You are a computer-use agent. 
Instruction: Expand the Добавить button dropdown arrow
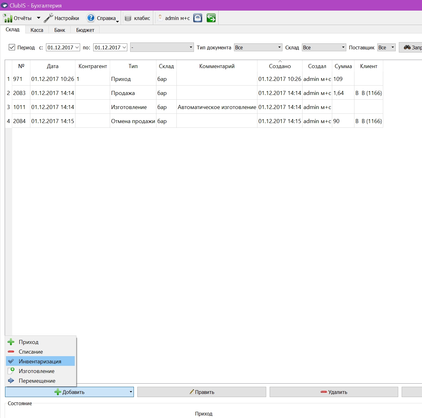point(131,392)
